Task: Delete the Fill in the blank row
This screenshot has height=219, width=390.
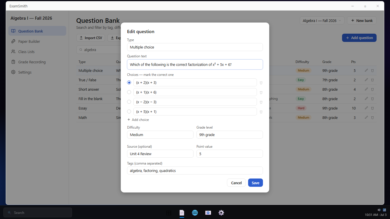Action: click(x=372, y=99)
